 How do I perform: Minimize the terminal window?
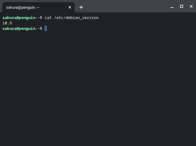click(x=172, y=7)
